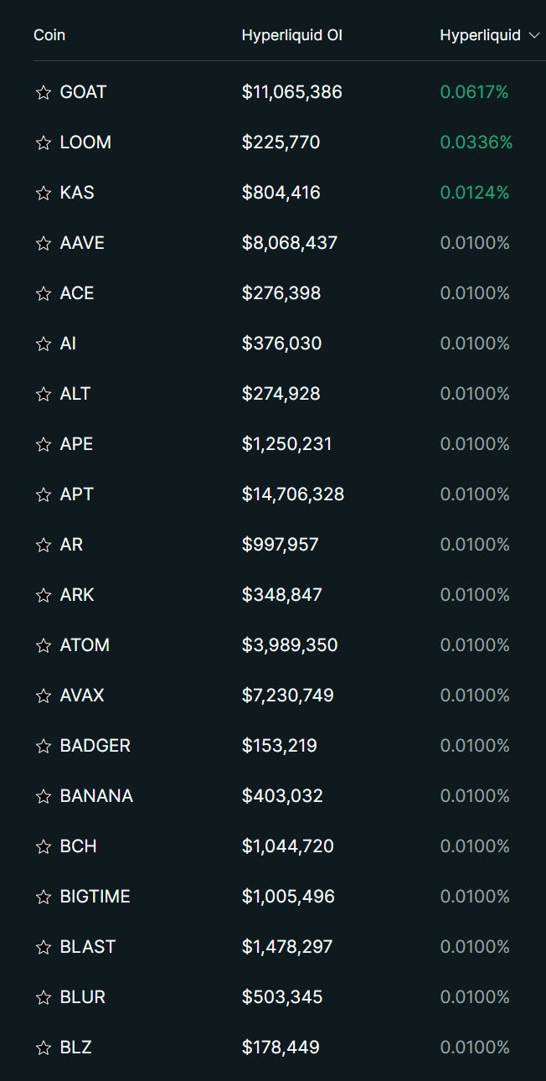Click BLUR open interest $503,345
This screenshot has width=546, height=1081.
[281, 997]
